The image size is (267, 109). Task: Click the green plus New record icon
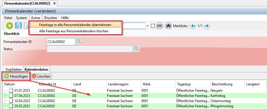(x=10, y=26)
